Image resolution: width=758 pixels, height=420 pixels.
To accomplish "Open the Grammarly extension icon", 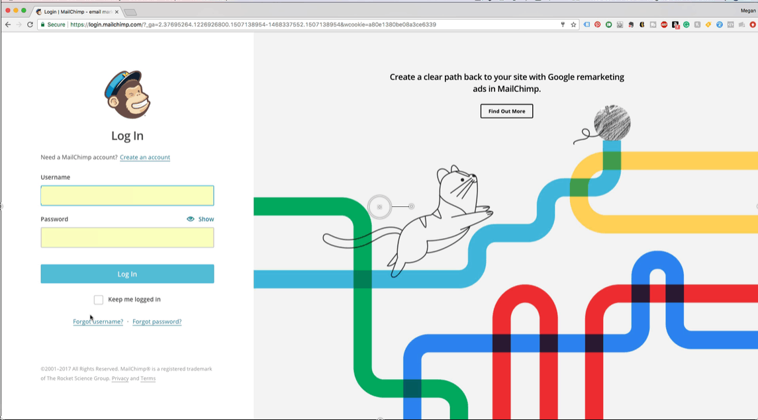I will pyautogui.click(x=687, y=24).
